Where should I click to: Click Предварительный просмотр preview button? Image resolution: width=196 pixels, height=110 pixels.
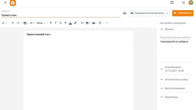tap(147, 13)
